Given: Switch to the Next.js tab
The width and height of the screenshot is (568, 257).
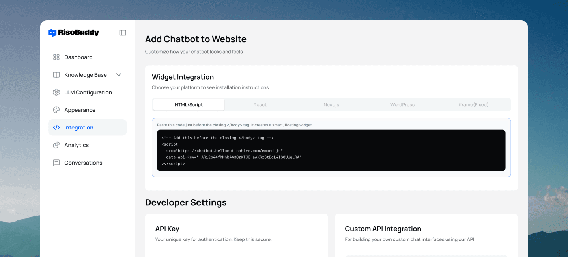Looking at the screenshot, I should coord(331,105).
